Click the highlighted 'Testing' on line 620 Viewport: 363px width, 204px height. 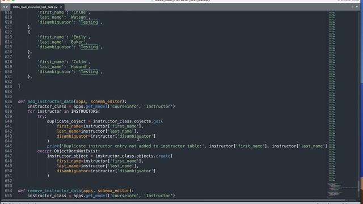tap(90, 22)
